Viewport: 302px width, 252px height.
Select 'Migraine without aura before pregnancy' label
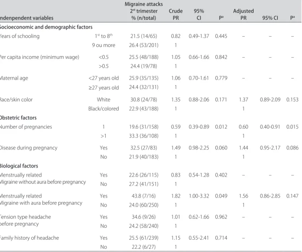[43, 182]
